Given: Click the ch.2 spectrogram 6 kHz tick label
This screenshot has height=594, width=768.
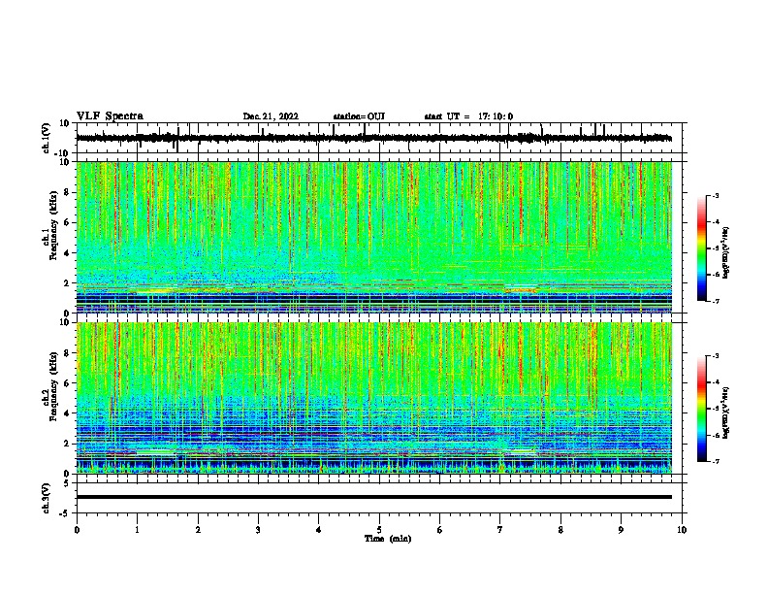Looking at the screenshot, I should pyautogui.click(x=67, y=383).
